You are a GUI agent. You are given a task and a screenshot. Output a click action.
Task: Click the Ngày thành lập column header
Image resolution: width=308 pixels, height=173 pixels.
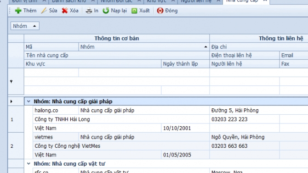pos(185,64)
